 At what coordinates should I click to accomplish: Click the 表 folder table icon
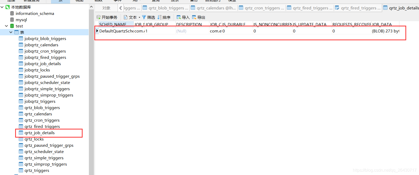16,32
